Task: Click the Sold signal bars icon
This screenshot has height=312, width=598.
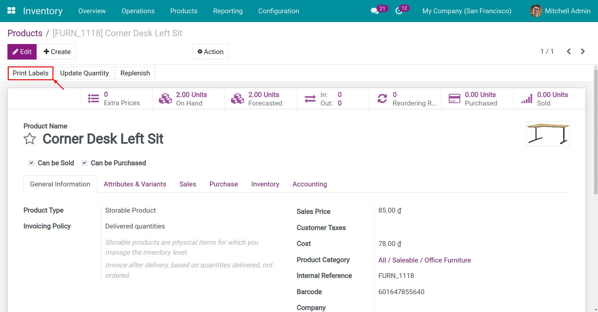Action: pyautogui.click(x=527, y=99)
